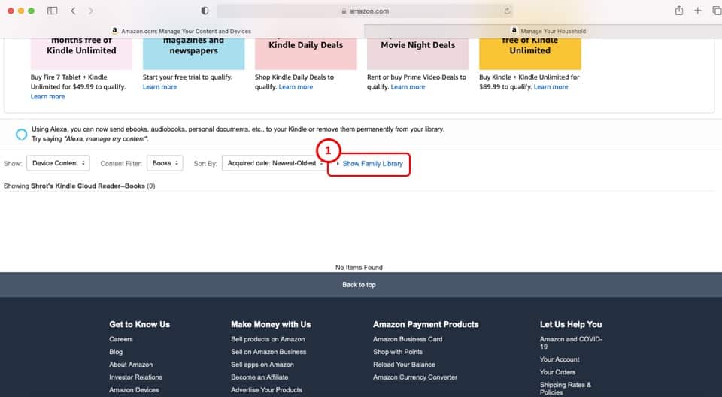The height and width of the screenshot is (397, 722).
Task: Click Learn more under Fire 7 Tablet offer
Action: (48, 97)
